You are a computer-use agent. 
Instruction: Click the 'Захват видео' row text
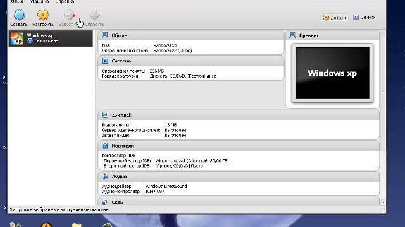pyautogui.click(x=116, y=135)
